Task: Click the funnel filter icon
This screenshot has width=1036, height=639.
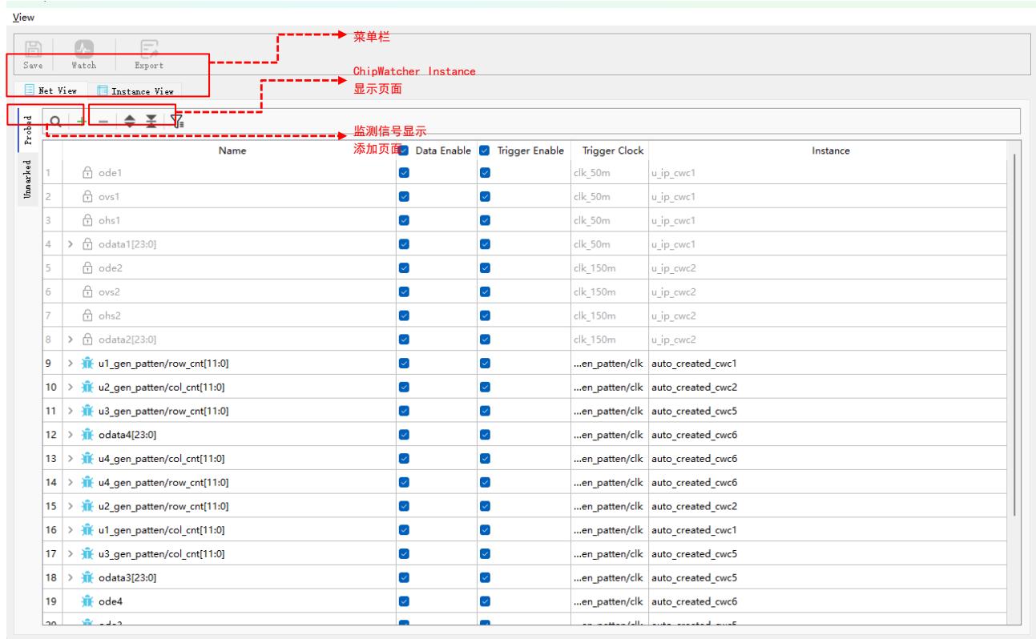Action: 176,122
